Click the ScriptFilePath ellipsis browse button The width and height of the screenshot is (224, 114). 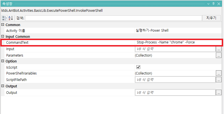click(x=219, y=80)
